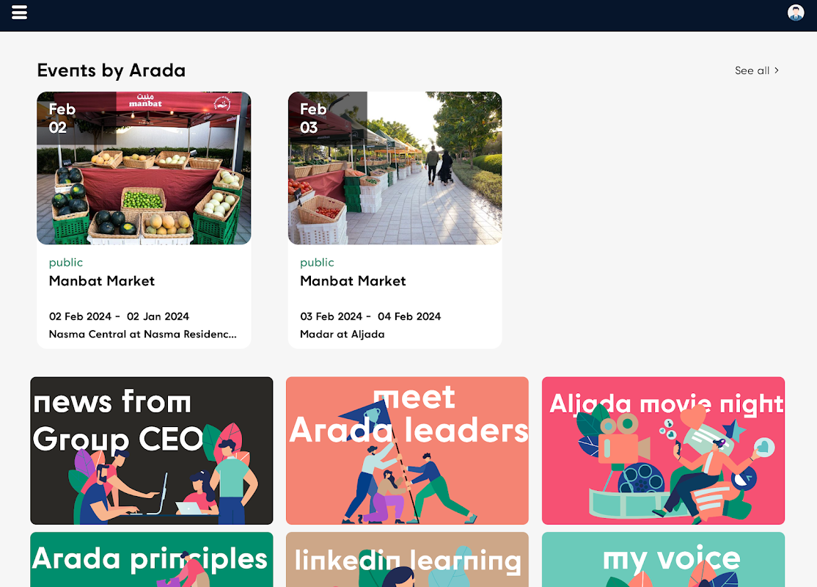Click Madar at Aljada location text
The height and width of the screenshot is (587, 817).
pos(342,334)
